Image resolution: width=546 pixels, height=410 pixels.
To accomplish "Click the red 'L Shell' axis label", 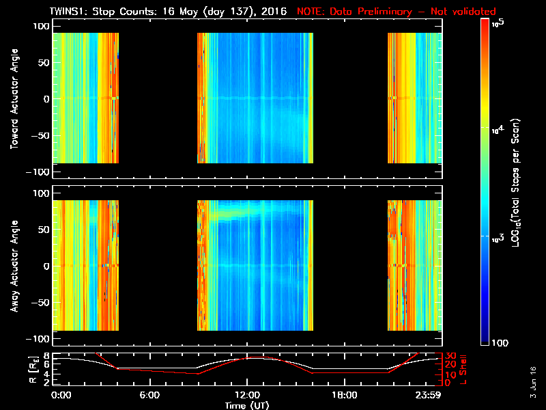I will (463, 369).
